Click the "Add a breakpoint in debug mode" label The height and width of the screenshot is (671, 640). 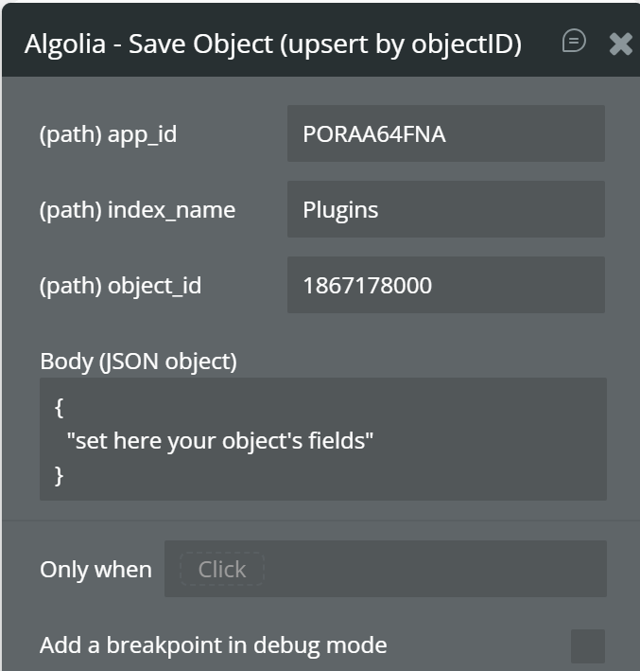pos(213,646)
